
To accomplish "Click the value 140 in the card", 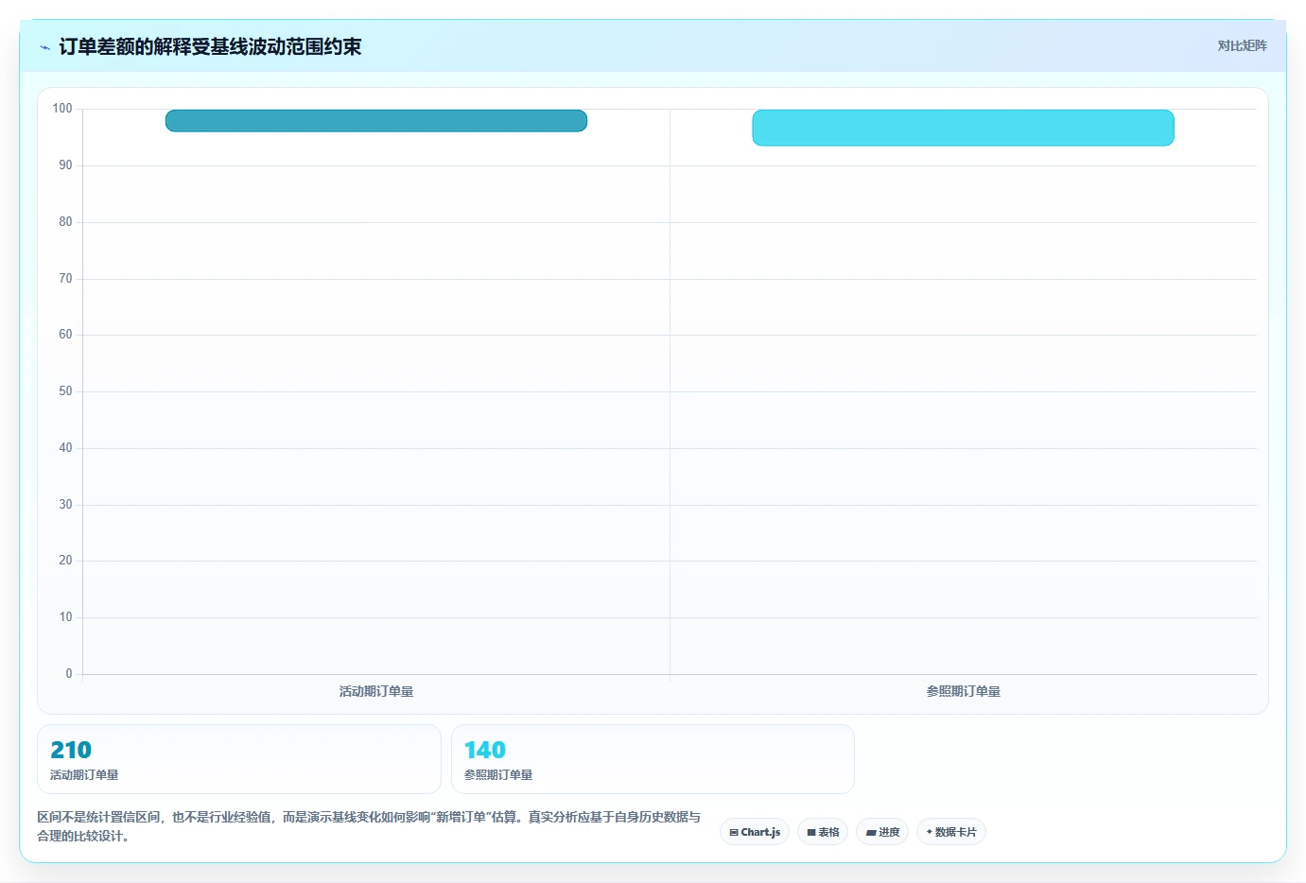I will pyautogui.click(x=485, y=750).
